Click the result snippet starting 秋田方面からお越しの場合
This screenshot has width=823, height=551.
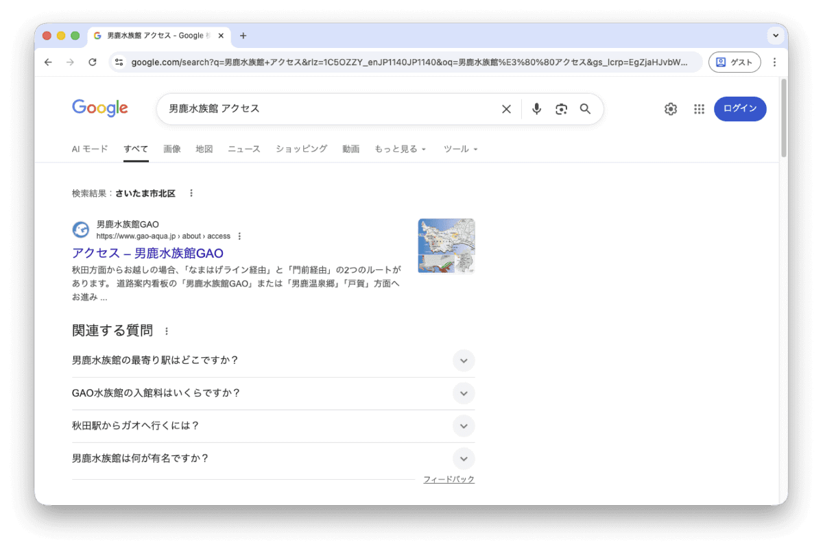click(x=237, y=284)
